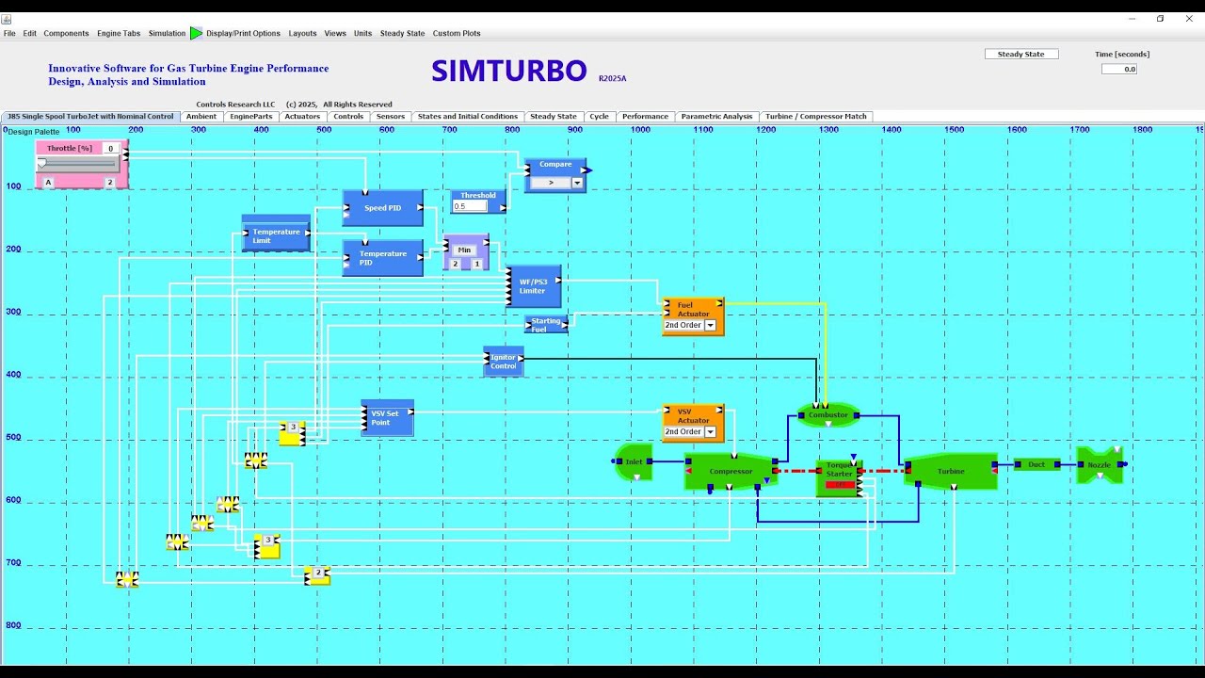Select the Ignitor Control block
The width and height of the screenshot is (1205, 678).
(503, 362)
